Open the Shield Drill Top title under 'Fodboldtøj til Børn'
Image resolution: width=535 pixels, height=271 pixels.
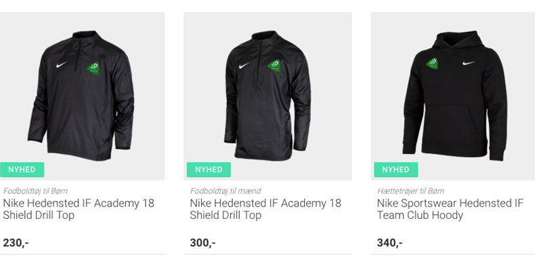coord(78,209)
